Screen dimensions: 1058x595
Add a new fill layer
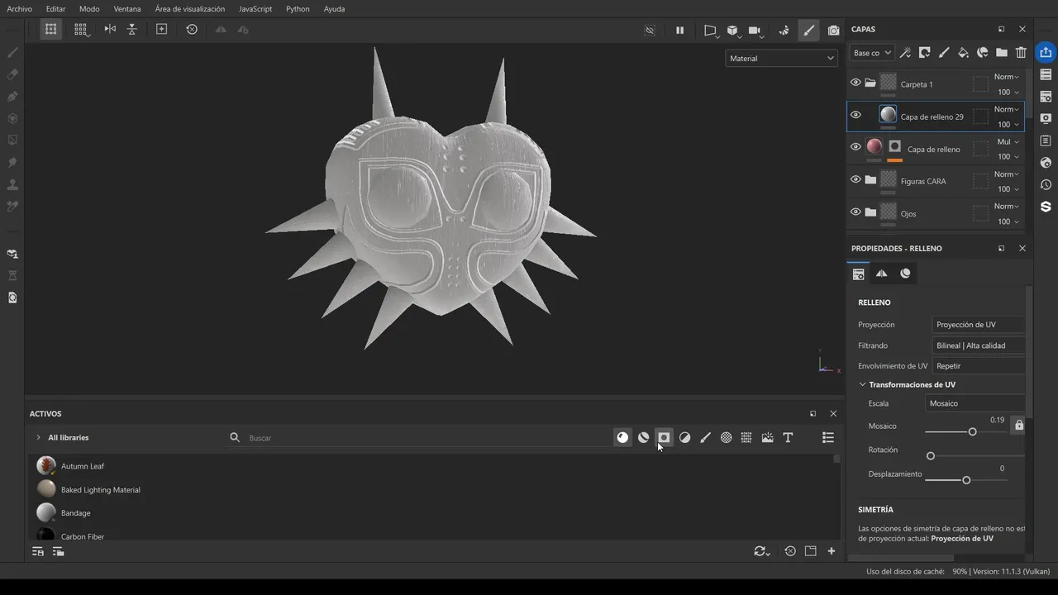(x=963, y=53)
